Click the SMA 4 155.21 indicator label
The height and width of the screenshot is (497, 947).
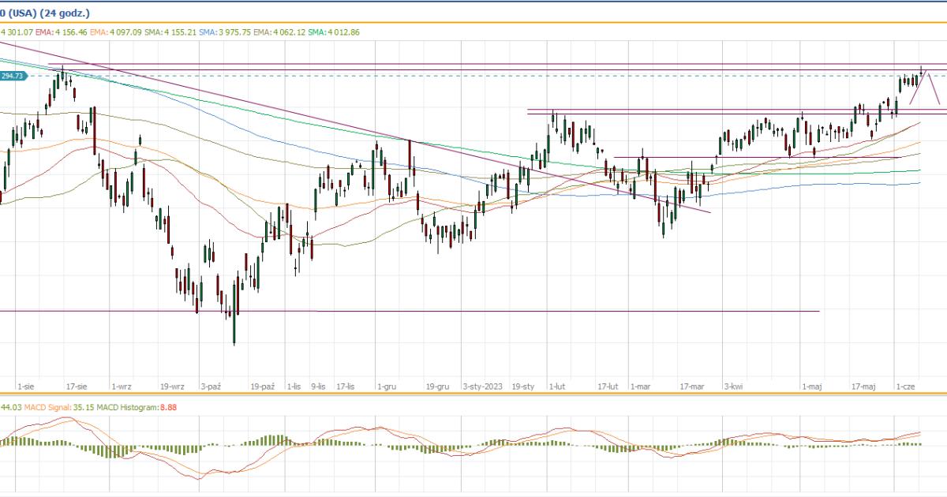click(172, 32)
